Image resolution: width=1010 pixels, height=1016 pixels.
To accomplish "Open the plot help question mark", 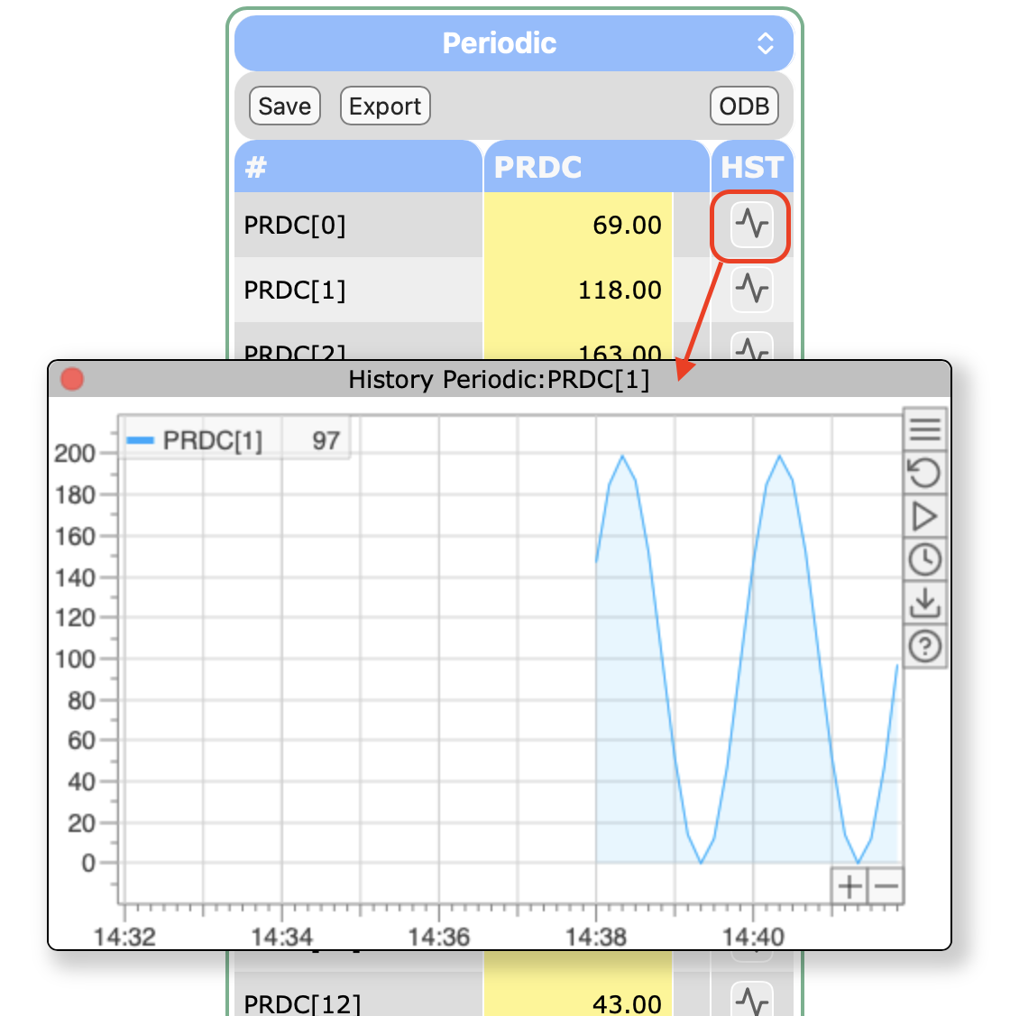I will point(924,646).
